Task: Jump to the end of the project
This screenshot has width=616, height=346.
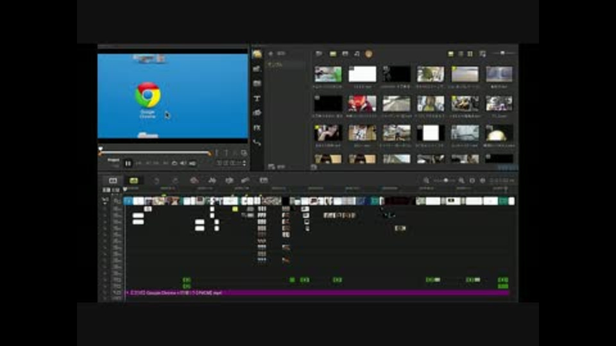Action: tap(166, 163)
